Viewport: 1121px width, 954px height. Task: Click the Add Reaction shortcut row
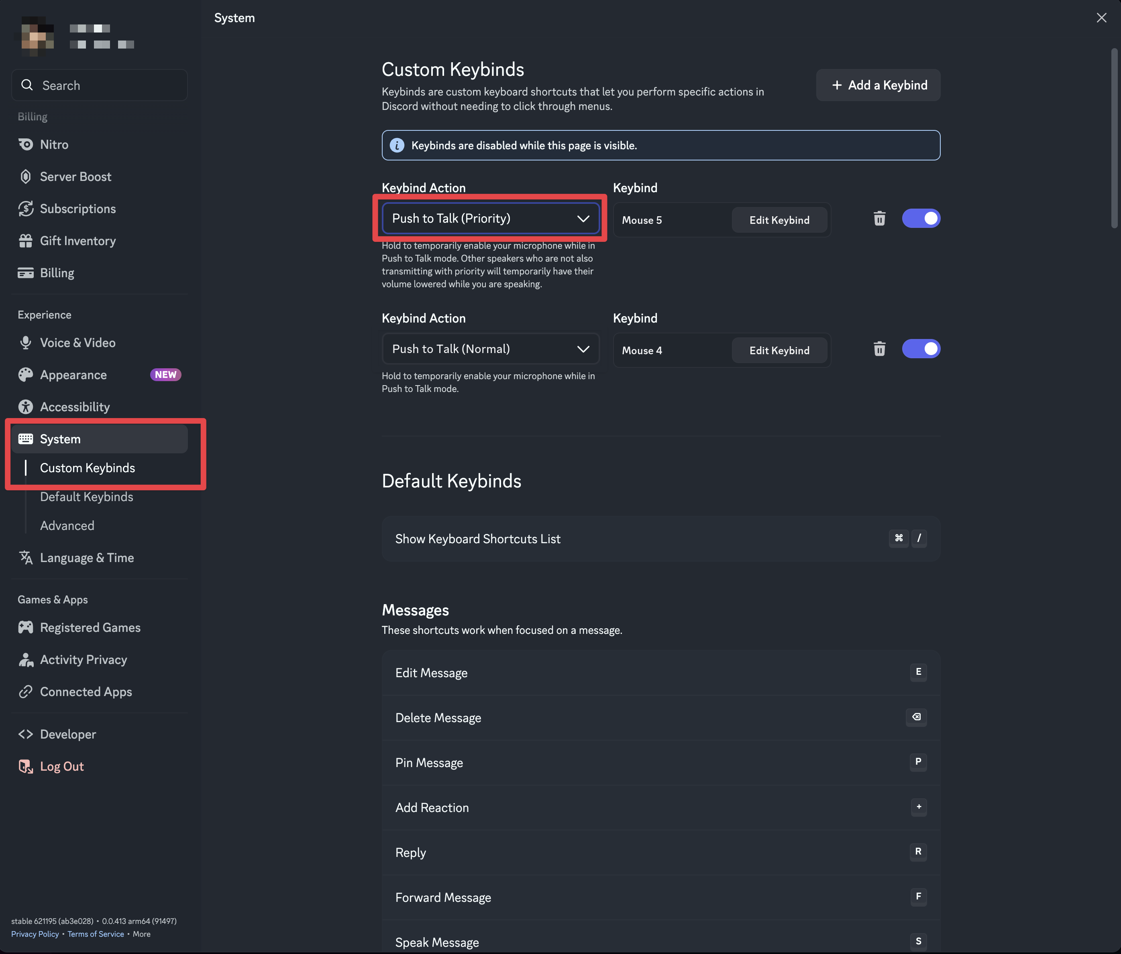coord(660,807)
